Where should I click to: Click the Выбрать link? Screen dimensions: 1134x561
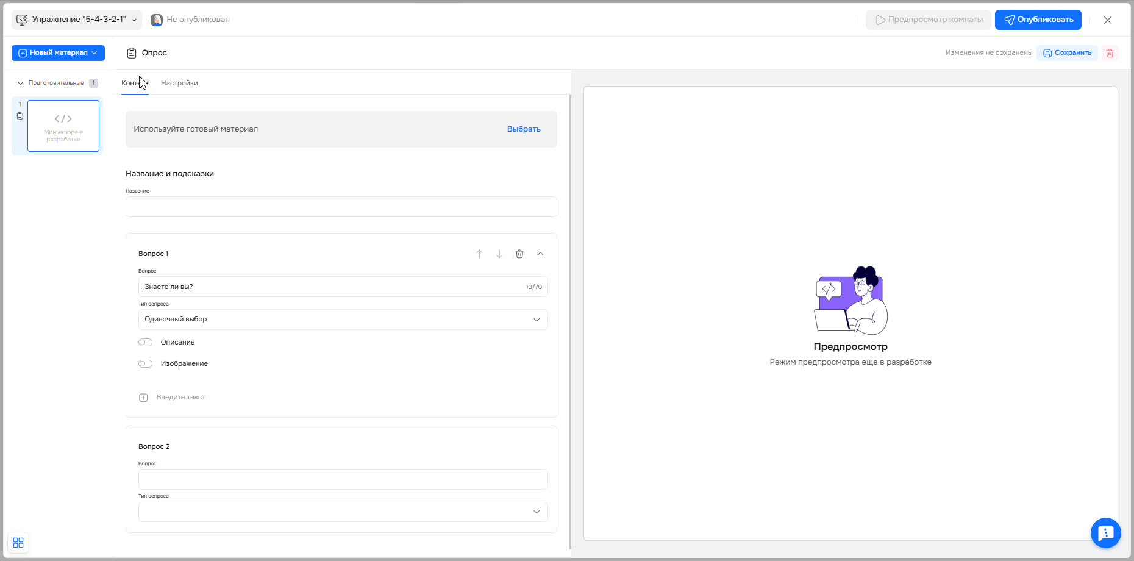click(x=524, y=129)
